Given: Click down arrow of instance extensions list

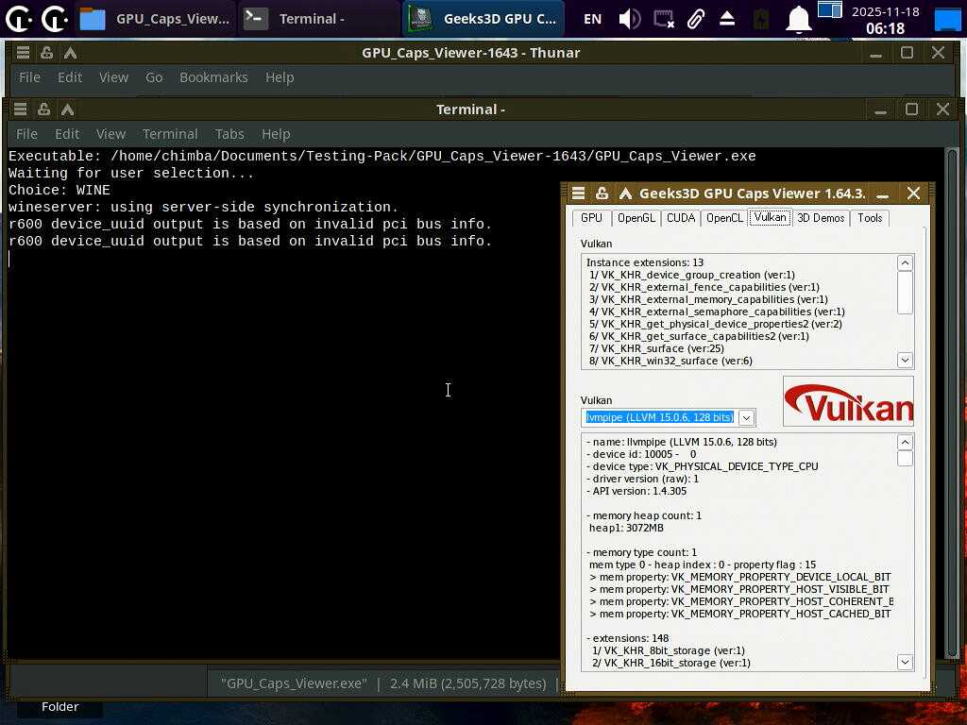Looking at the screenshot, I should (905, 360).
